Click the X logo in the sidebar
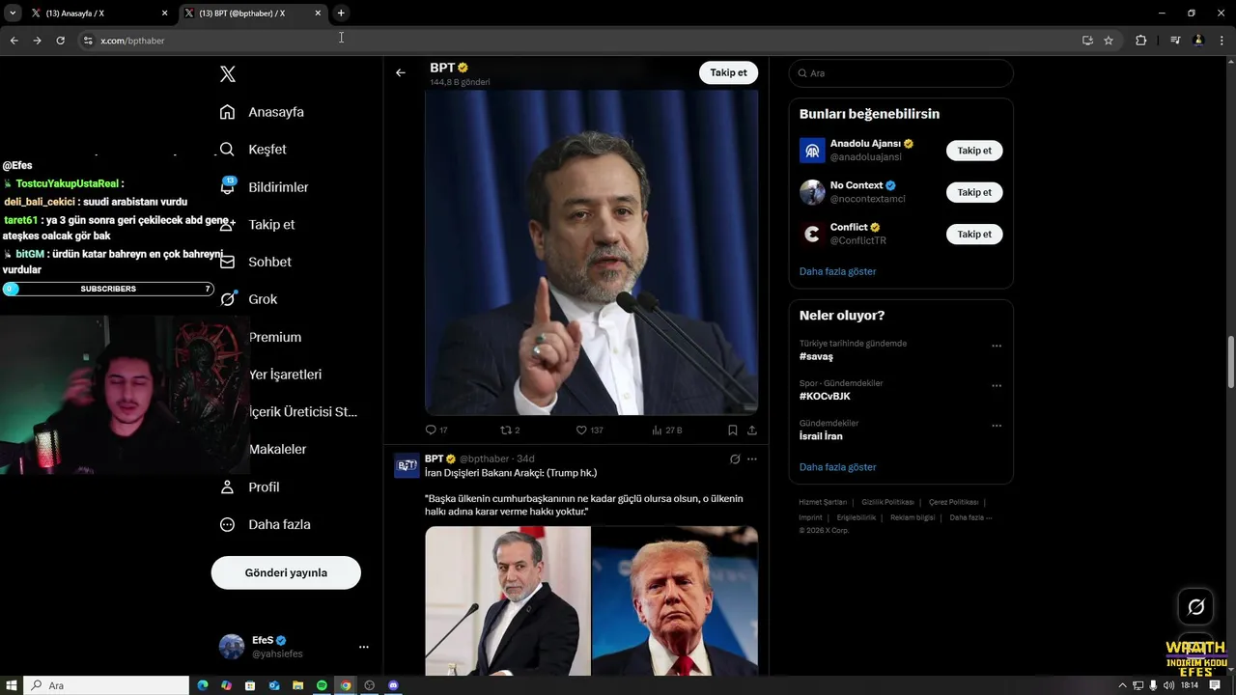The width and height of the screenshot is (1236, 695). click(x=228, y=74)
